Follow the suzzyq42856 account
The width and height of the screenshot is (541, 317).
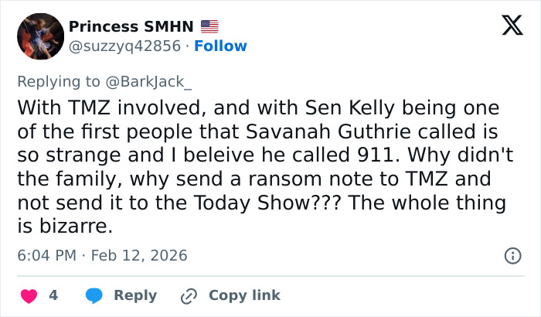(220, 46)
